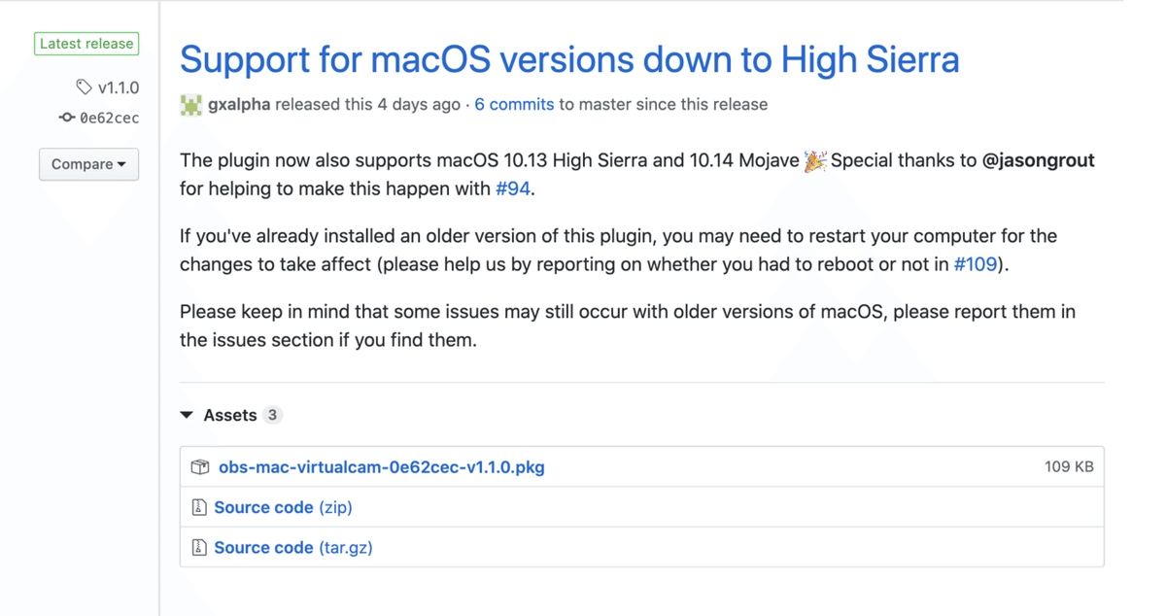
Task: Open pull request #94 link
Action: [x=513, y=188]
